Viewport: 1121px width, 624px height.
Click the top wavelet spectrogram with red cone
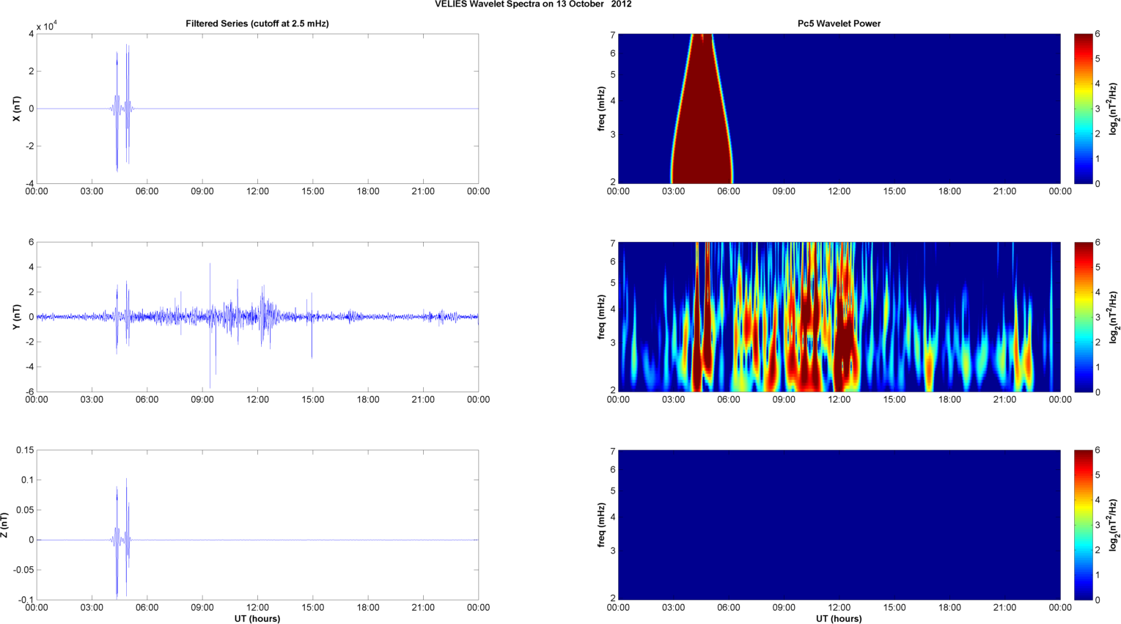tap(839, 109)
